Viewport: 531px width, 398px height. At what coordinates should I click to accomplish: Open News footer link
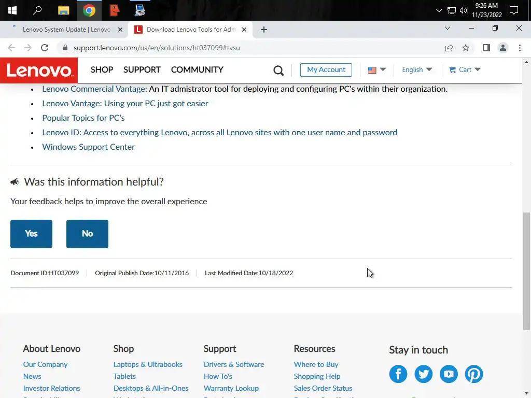coord(32,376)
